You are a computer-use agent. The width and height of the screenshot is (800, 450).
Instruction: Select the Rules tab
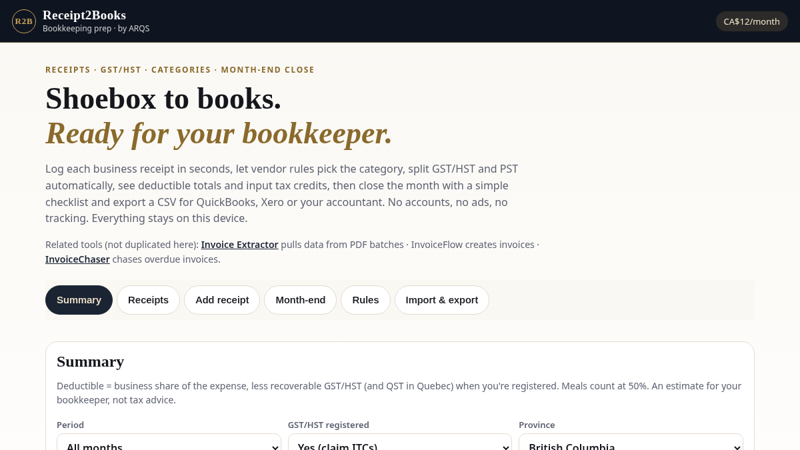coord(365,300)
